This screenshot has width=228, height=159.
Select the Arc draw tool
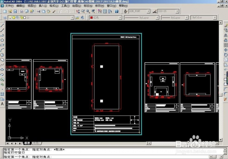(x=2, y=50)
